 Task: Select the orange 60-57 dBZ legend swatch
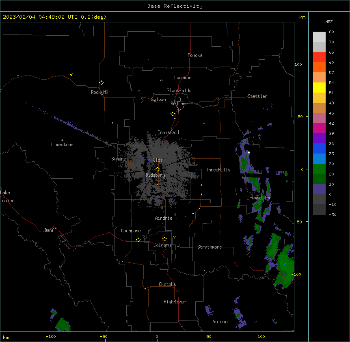click(319, 67)
